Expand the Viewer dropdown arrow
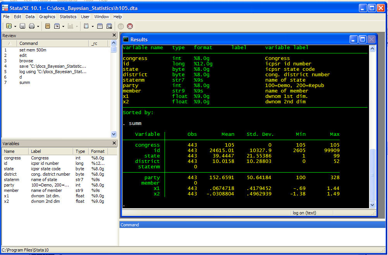This screenshot has width=388, height=255. coord(63,27)
